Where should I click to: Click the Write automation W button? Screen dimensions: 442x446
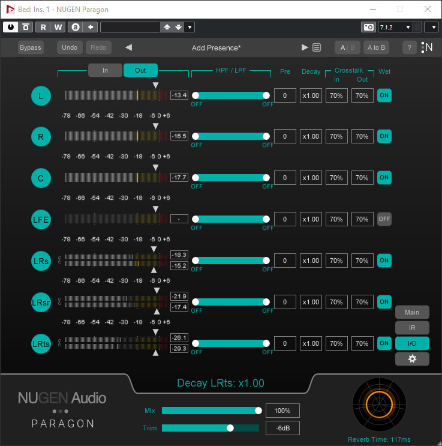pos(58,27)
